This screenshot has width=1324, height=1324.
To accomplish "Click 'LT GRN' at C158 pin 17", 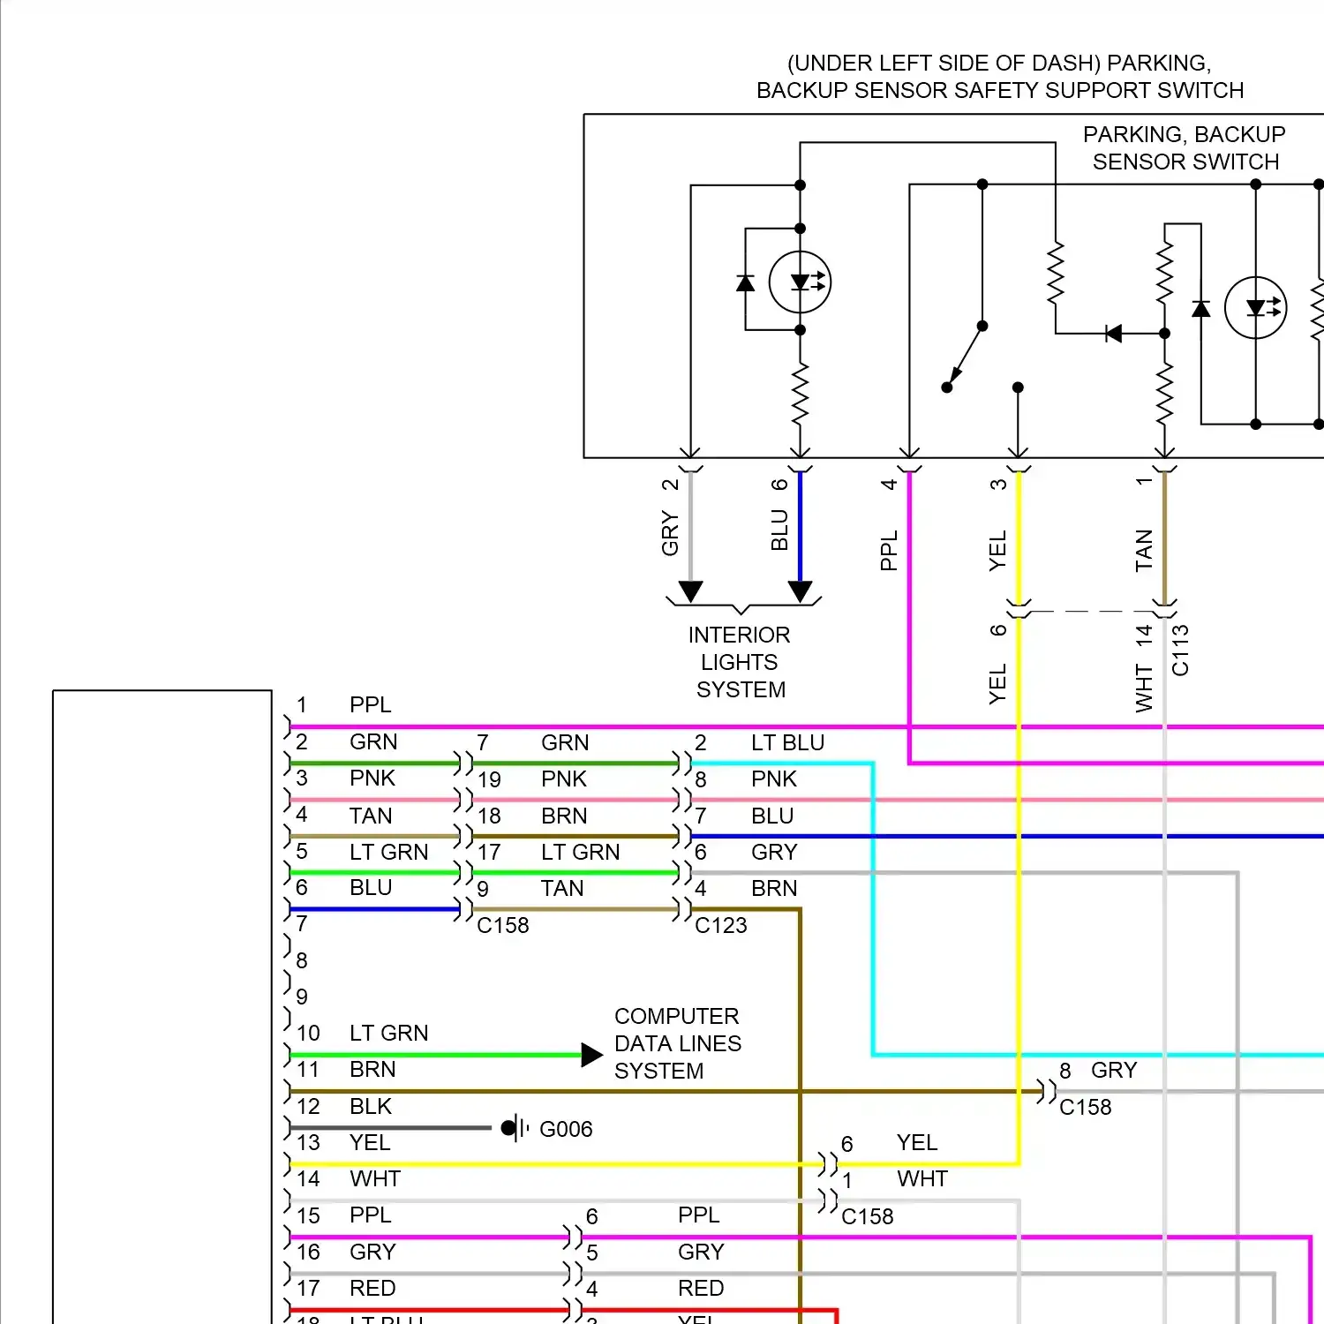I will [x=581, y=853].
